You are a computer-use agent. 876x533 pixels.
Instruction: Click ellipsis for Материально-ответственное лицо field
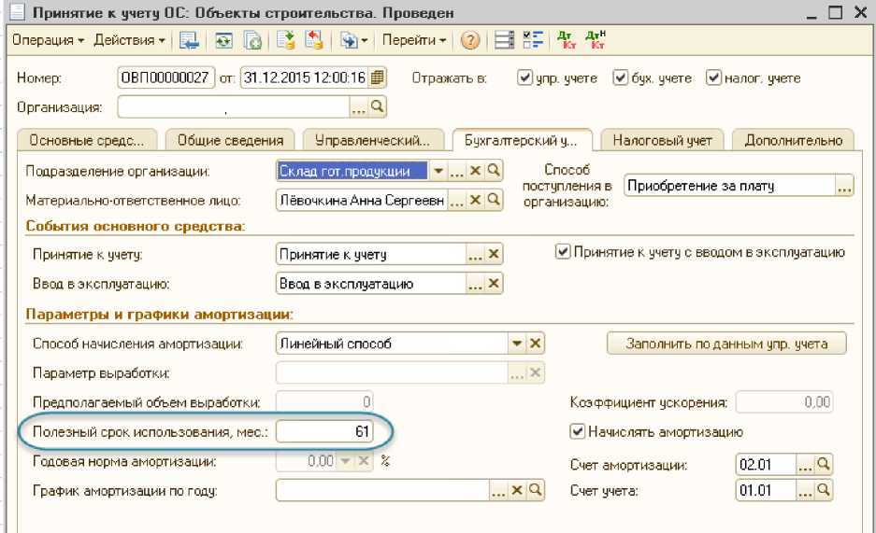click(x=457, y=200)
